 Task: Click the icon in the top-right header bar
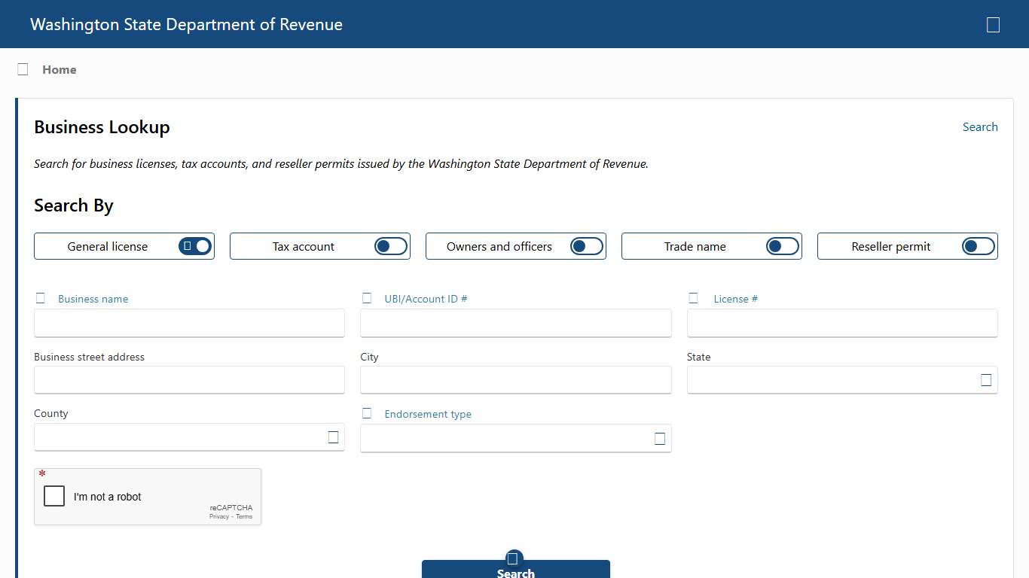[x=993, y=24]
